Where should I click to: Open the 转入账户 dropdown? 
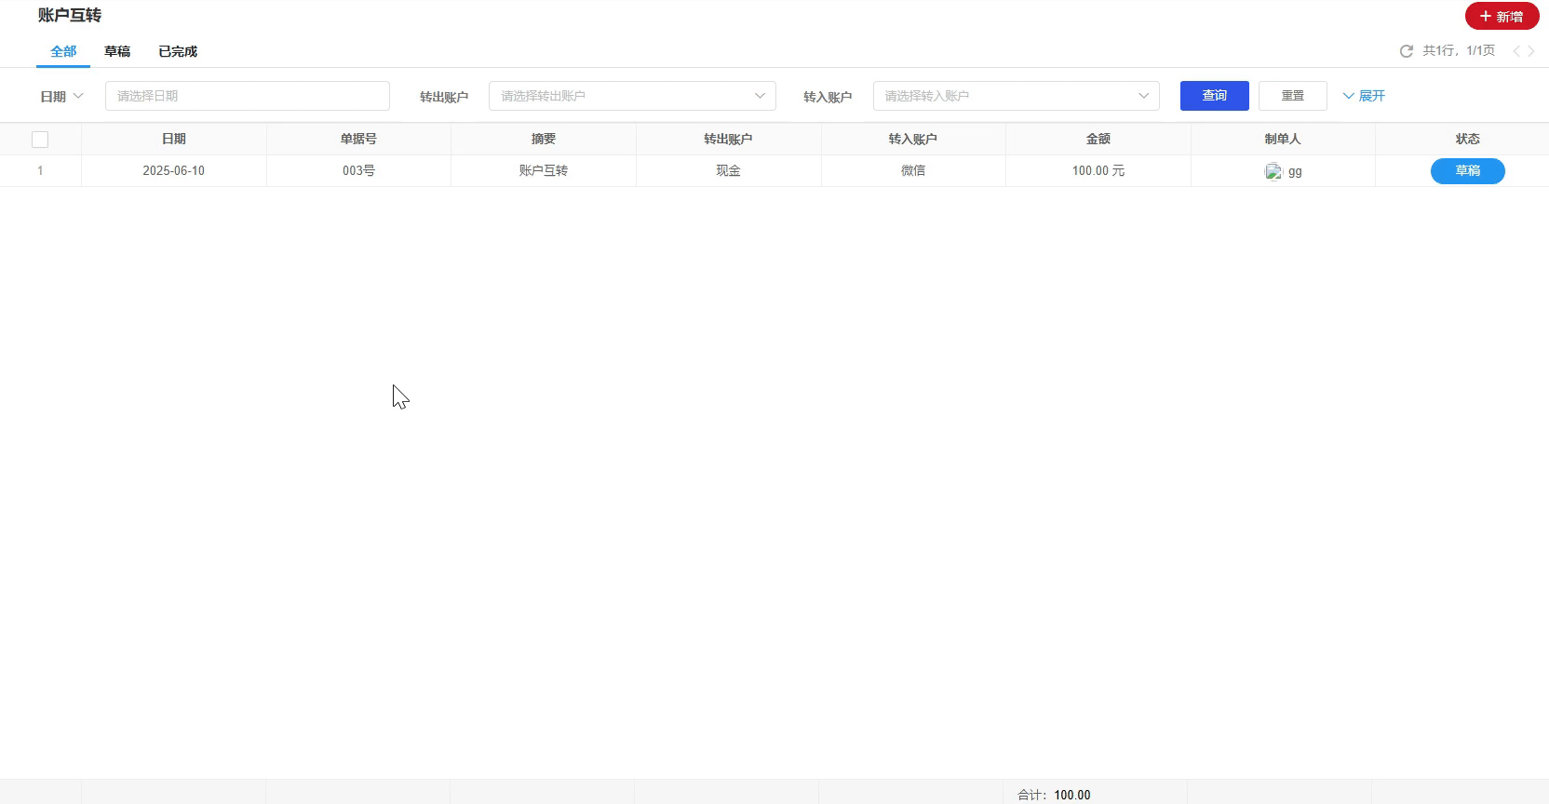click(x=1016, y=96)
